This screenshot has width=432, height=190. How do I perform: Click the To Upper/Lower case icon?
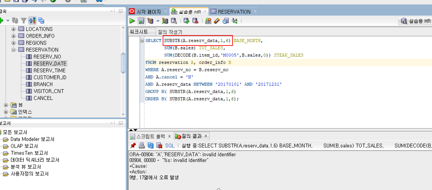point(234,21)
